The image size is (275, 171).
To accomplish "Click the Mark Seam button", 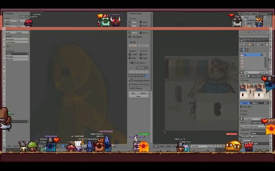I will click(x=16, y=57).
